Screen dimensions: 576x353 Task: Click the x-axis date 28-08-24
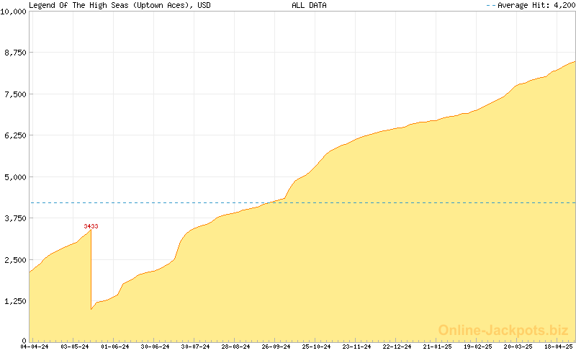pos(236,347)
